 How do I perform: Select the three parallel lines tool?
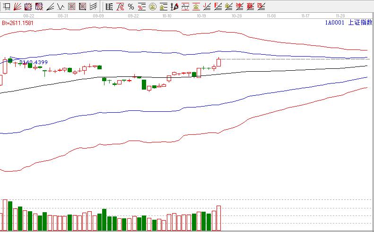click(x=94, y=7)
